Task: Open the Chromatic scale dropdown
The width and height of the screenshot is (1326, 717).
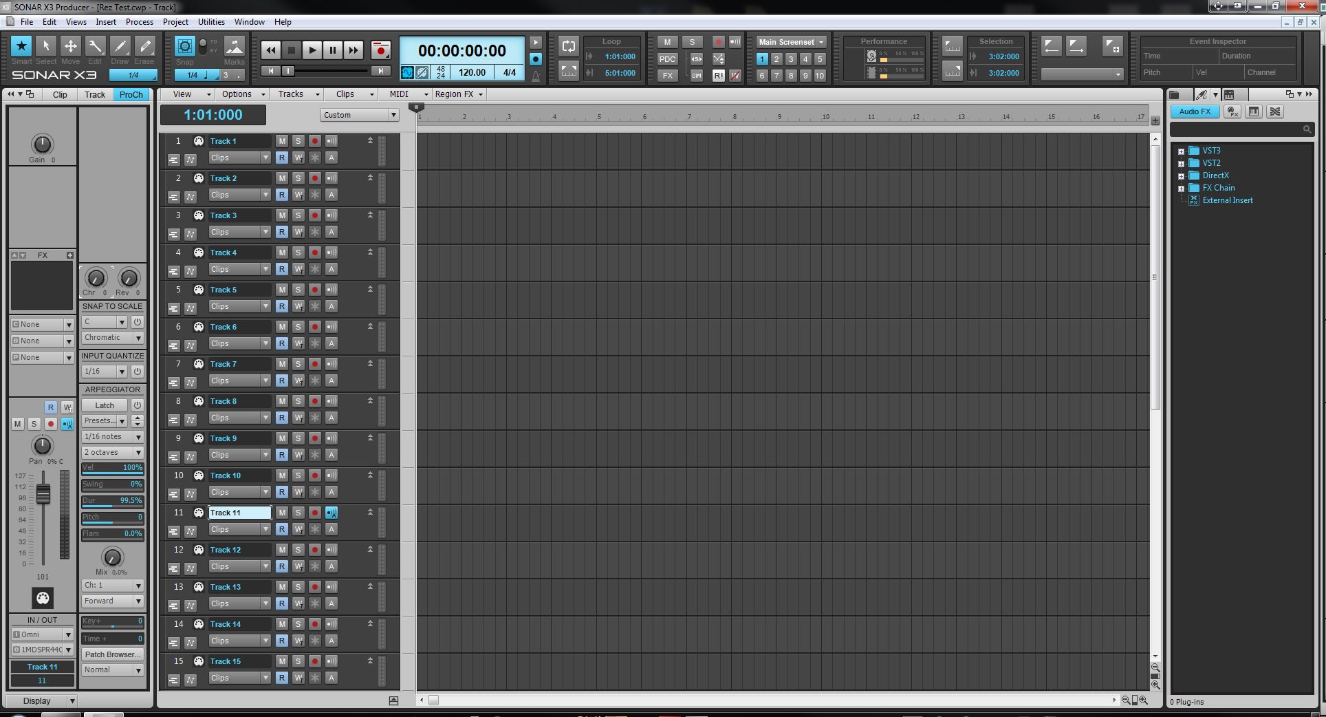Action: click(112, 338)
